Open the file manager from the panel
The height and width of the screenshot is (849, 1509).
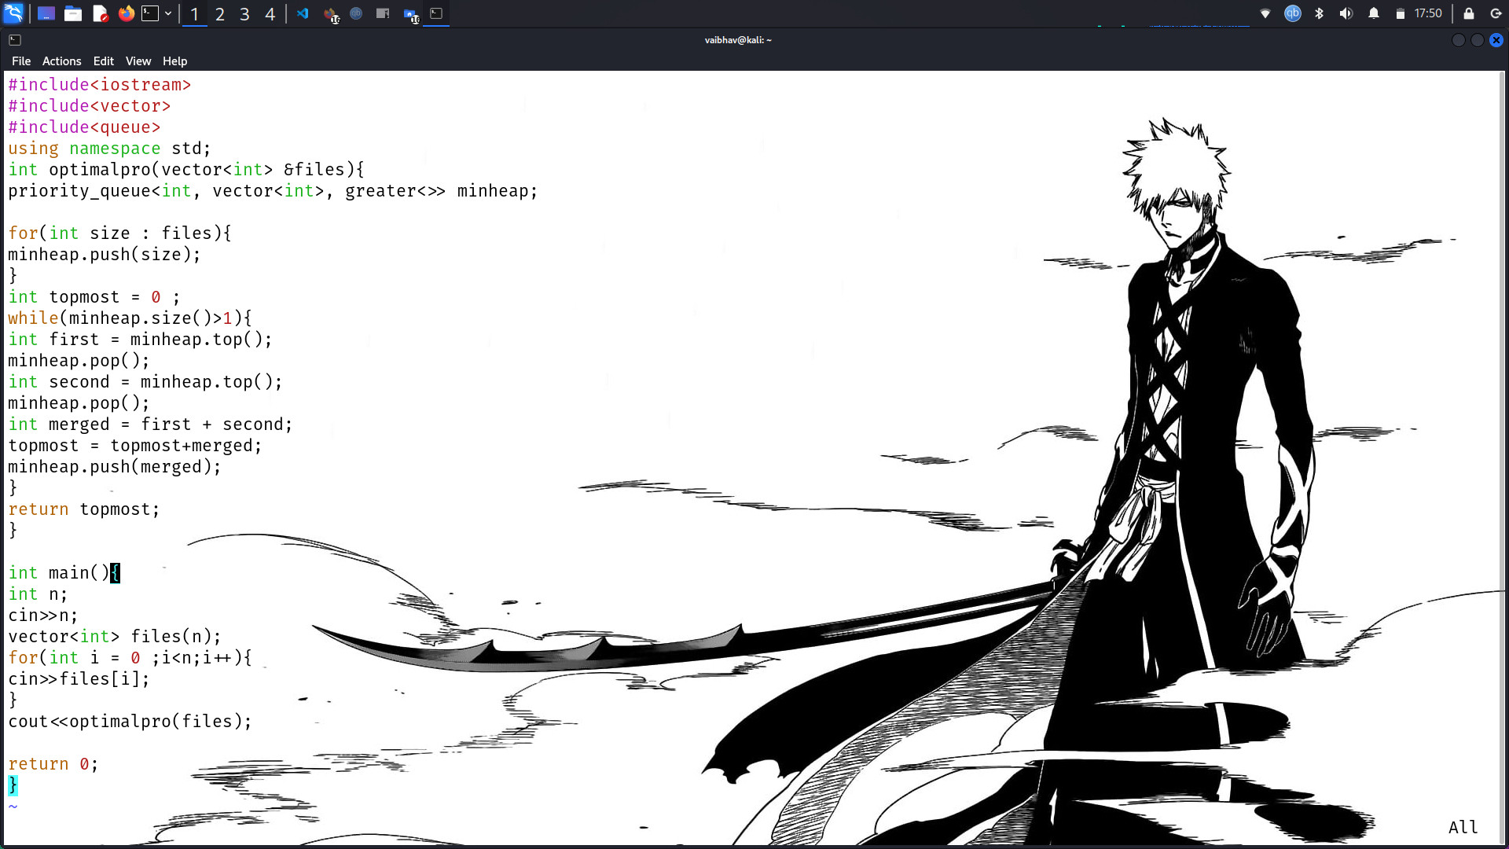[73, 13]
